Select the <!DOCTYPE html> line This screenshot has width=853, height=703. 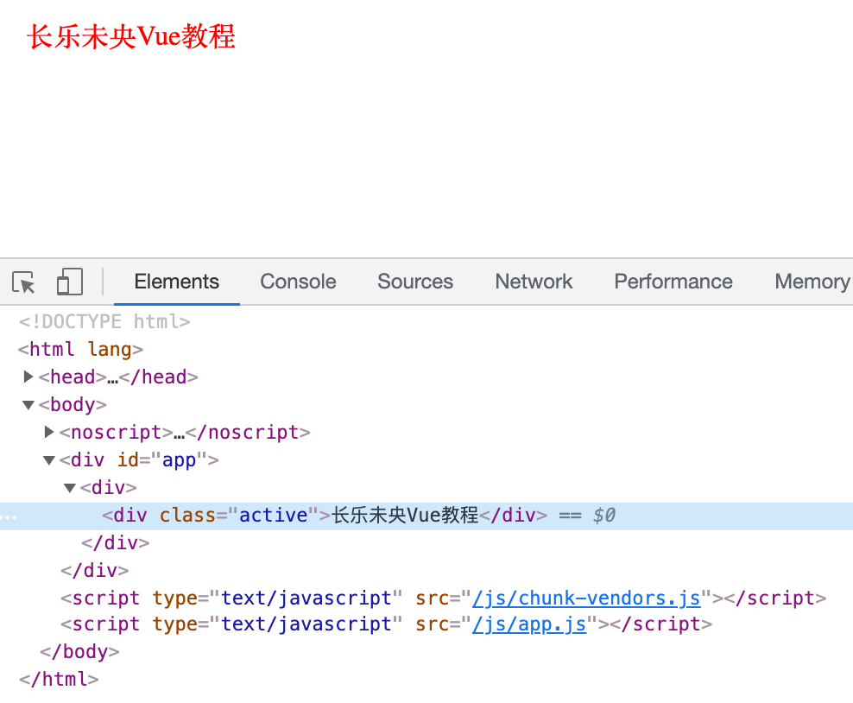click(x=104, y=321)
